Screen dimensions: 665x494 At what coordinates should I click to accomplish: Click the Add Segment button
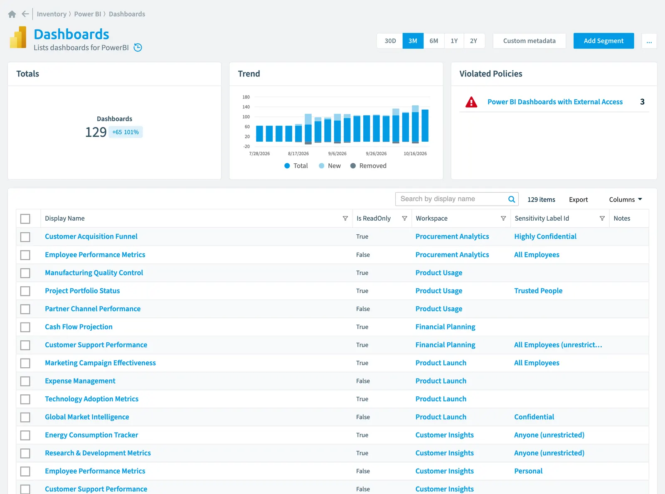tap(603, 41)
